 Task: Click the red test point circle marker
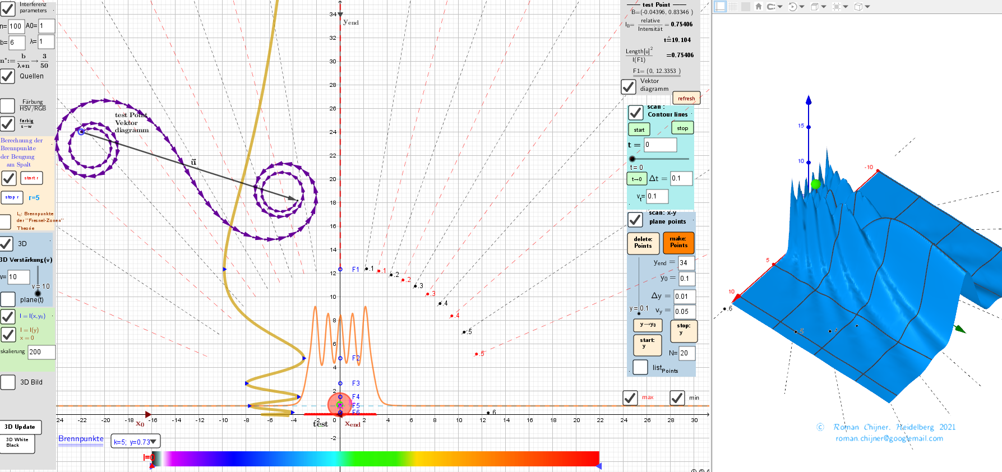[x=340, y=404]
